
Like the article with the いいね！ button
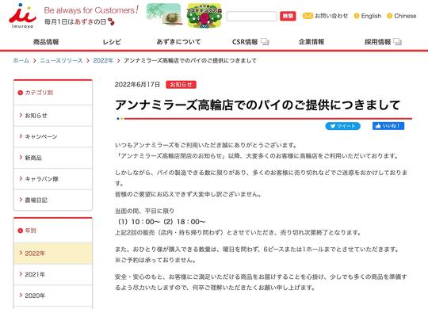tap(388, 126)
